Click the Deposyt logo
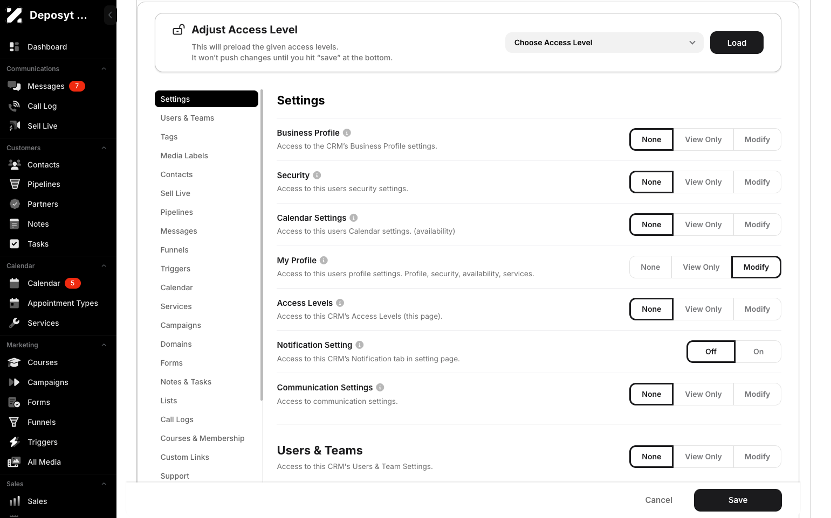Viewport: 831px width, 518px height. coord(15,15)
